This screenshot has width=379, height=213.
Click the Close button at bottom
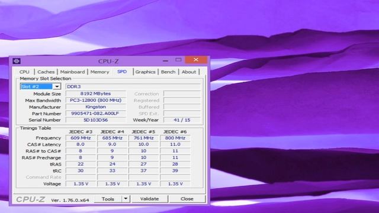[187, 199]
